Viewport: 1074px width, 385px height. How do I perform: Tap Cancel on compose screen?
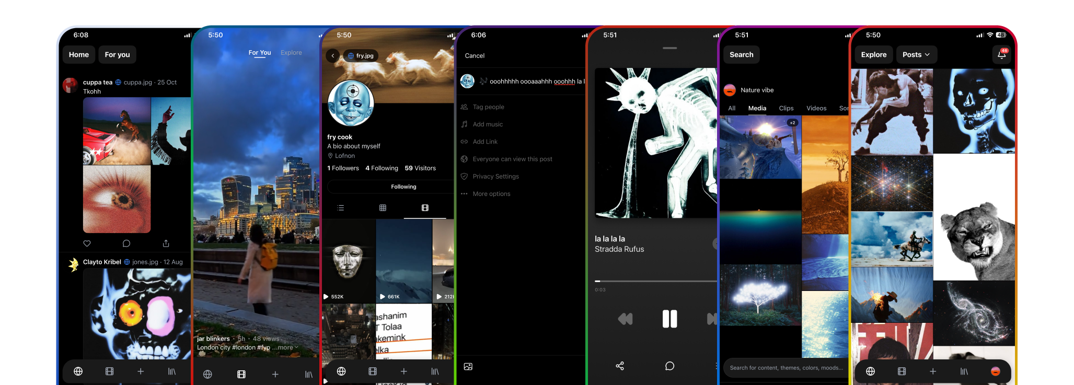pos(475,55)
